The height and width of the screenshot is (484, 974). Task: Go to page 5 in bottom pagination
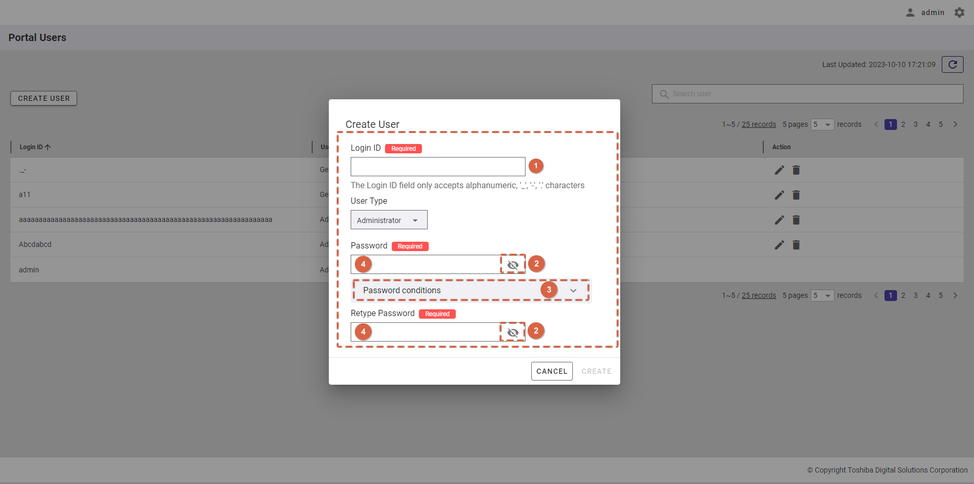(x=941, y=296)
